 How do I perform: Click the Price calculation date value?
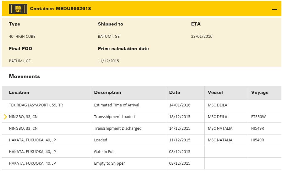click(108, 61)
